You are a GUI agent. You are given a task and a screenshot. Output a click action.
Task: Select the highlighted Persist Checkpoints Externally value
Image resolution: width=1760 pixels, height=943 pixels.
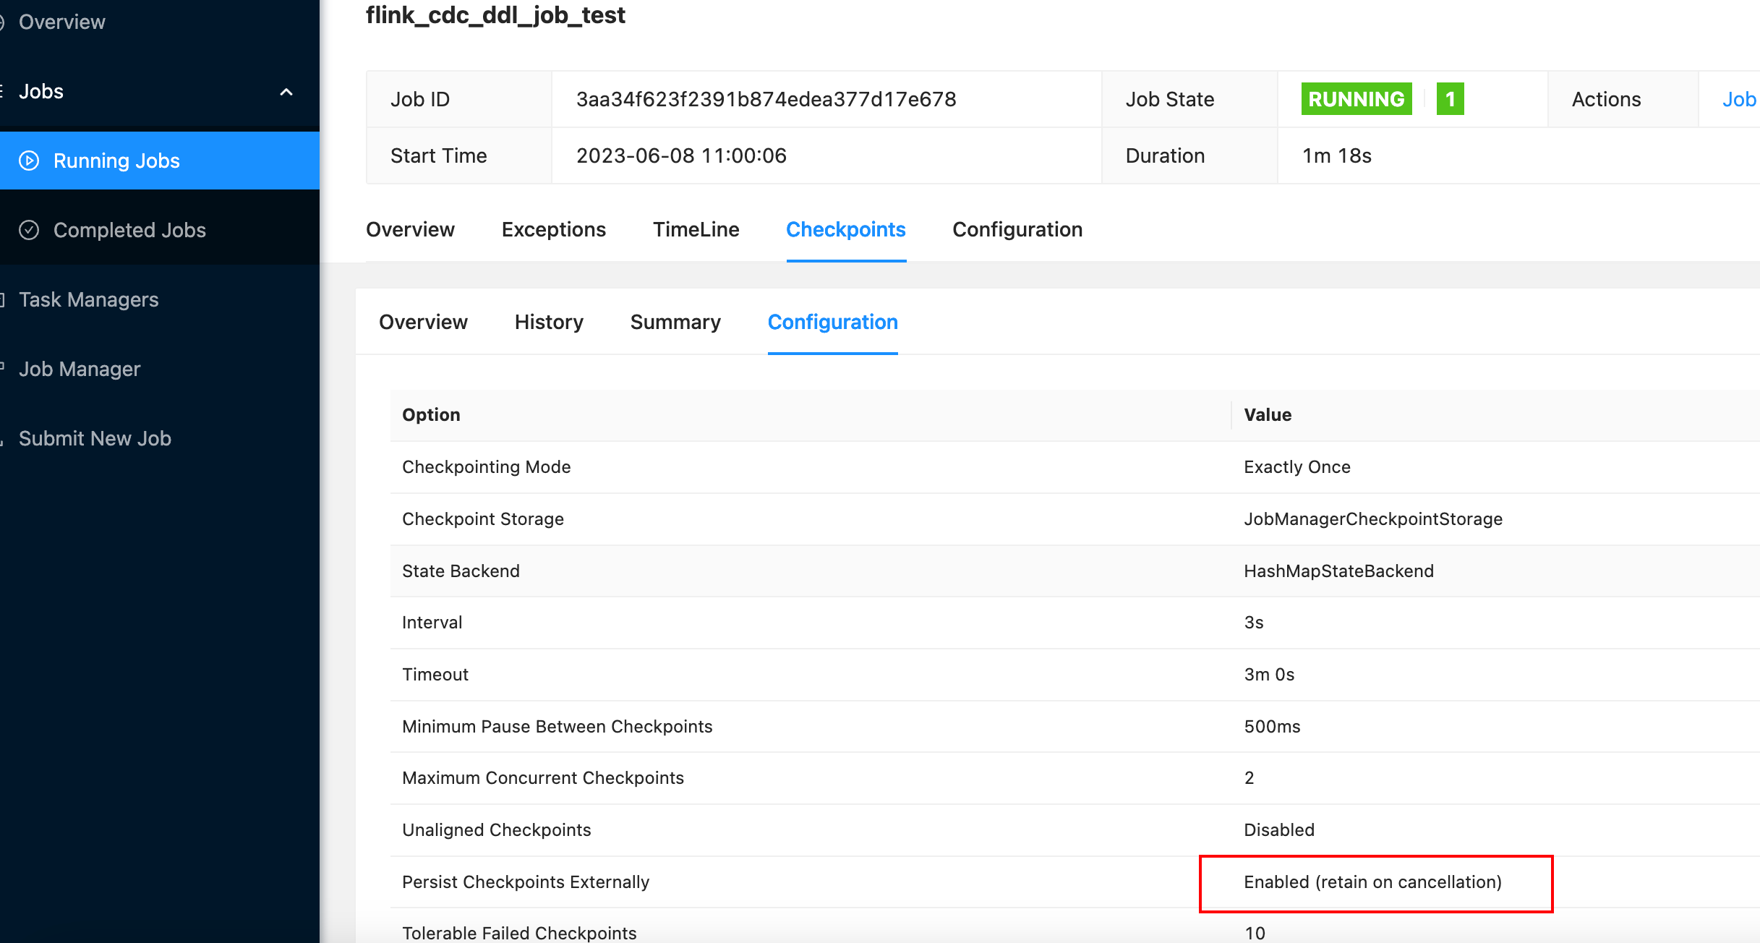tap(1372, 882)
